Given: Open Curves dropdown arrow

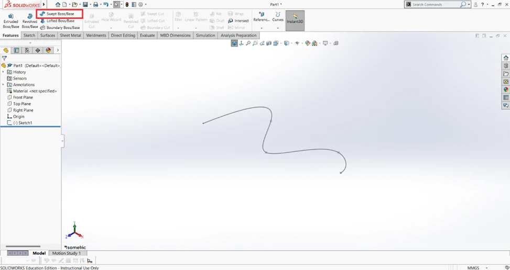Looking at the screenshot, I should [x=278, y=28].
